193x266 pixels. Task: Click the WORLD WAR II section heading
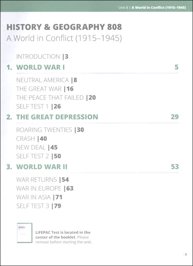[42, 167]
